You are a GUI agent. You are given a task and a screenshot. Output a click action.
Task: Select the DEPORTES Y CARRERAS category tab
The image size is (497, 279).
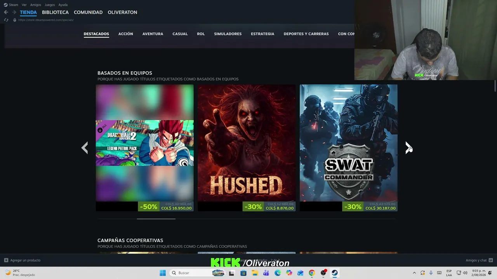(306, 34)
